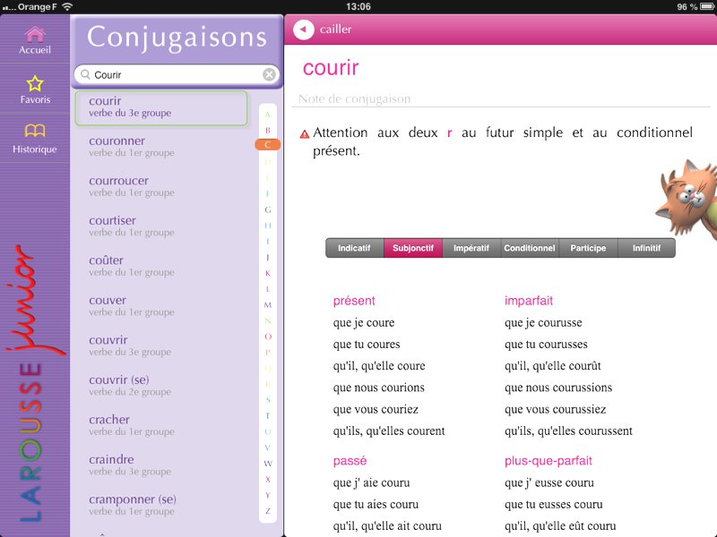Viewport: 717px width, 537px height.
Task: Go back using the arrow beside cailler
Action: pyautogui.click(x=304, y=30)
